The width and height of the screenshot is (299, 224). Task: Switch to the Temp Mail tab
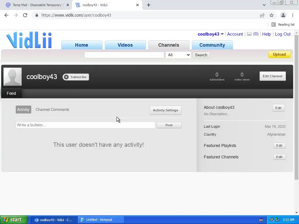coord(36,5)
